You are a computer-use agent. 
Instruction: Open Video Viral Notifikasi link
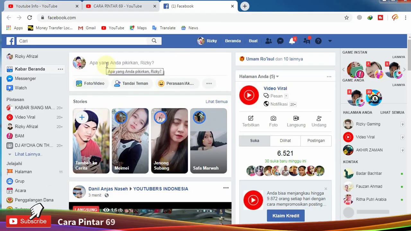[280, 104]
